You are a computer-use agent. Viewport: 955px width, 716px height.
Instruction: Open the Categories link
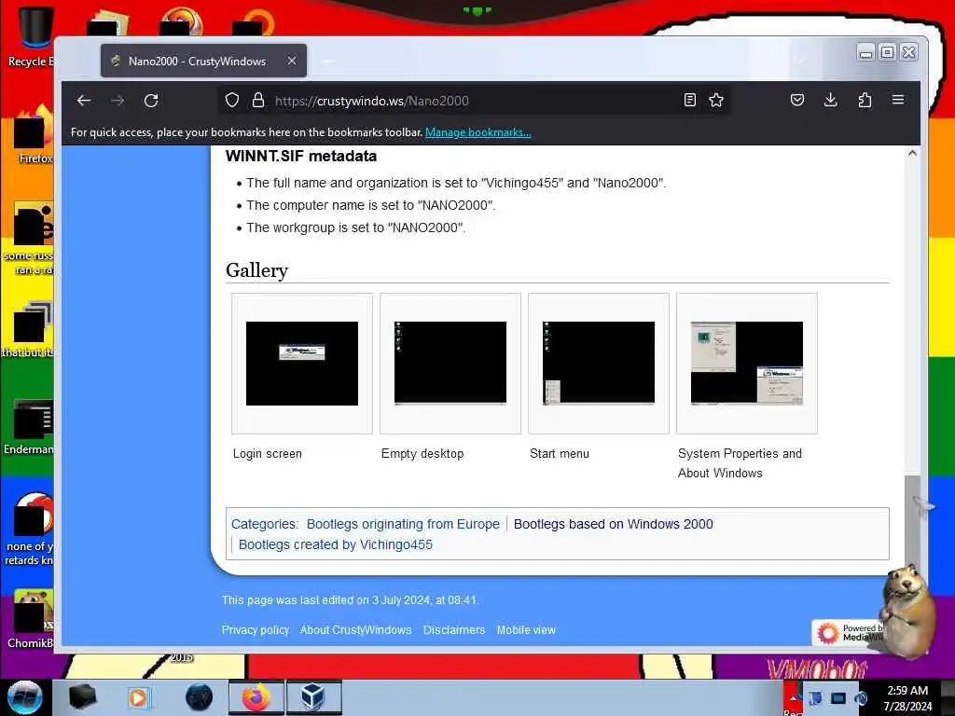coord(264,524)
